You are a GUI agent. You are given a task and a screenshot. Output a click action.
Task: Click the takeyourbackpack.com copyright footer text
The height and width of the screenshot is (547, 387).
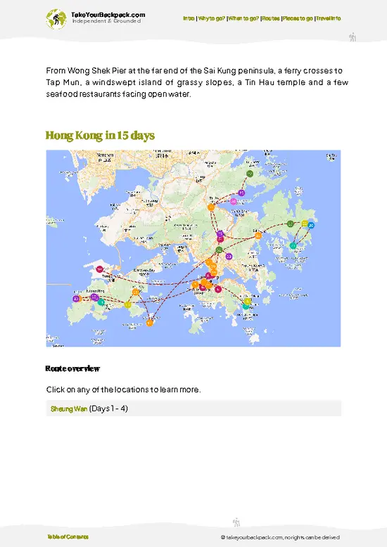[x=280, y=537]
